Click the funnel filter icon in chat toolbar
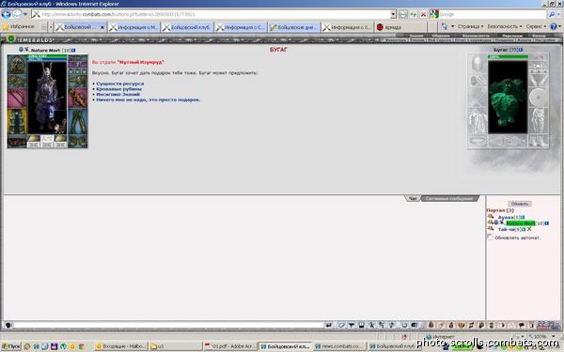Screen dimensions: 564x352 [x=352, y=326]
